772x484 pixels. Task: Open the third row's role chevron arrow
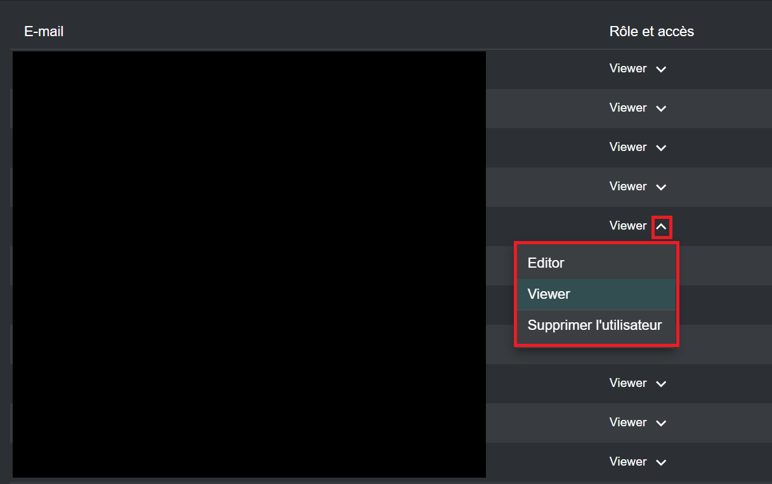pyautogui.click(x=661, y=148)
